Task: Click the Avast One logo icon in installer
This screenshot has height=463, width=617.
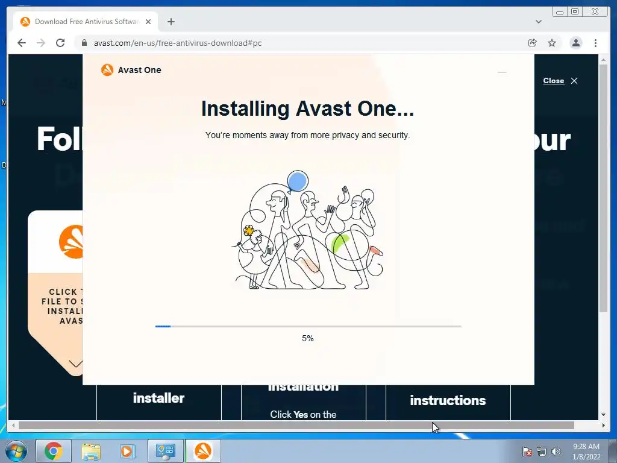Action: tap(107, 70)
